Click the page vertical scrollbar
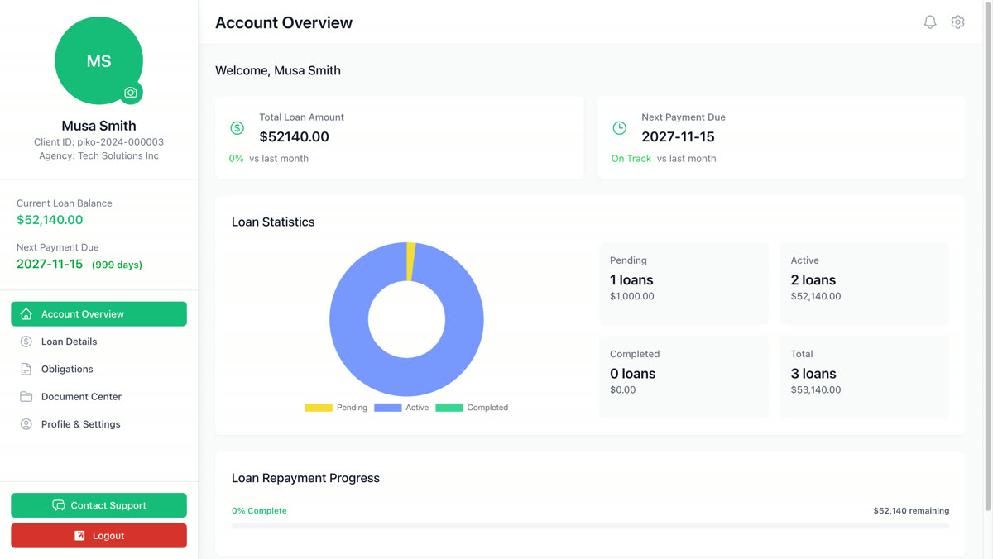The height and width of the screenshot is (559, 993). point(987,256)
